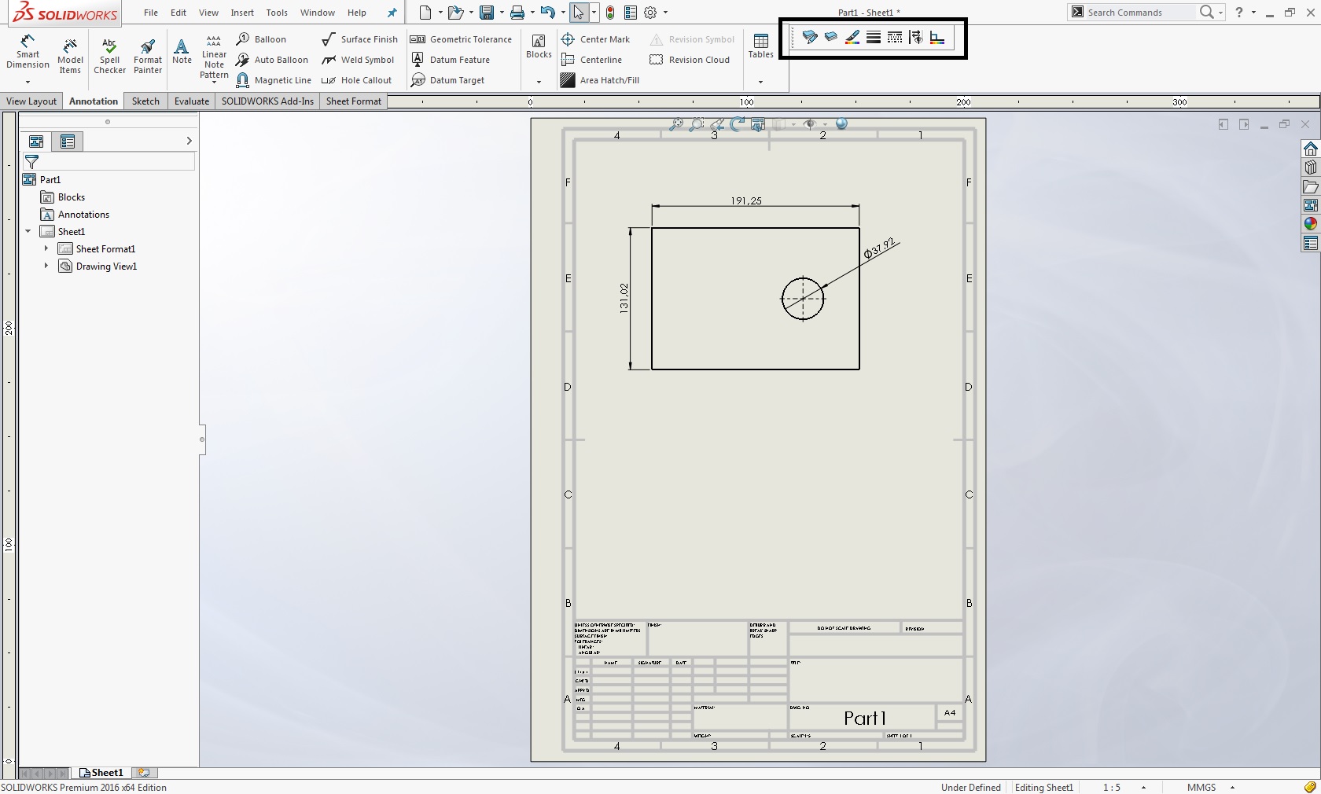Insert a Balloon annotation
The image size is (1321, 794).
262,39
